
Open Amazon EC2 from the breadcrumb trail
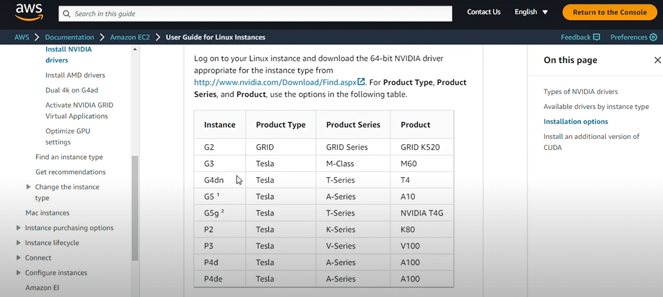(x=130, y=37)
